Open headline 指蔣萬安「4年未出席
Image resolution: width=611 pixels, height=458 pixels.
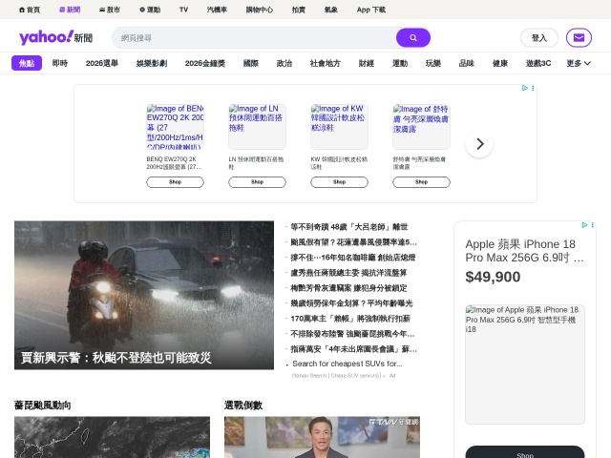(353, 349)
